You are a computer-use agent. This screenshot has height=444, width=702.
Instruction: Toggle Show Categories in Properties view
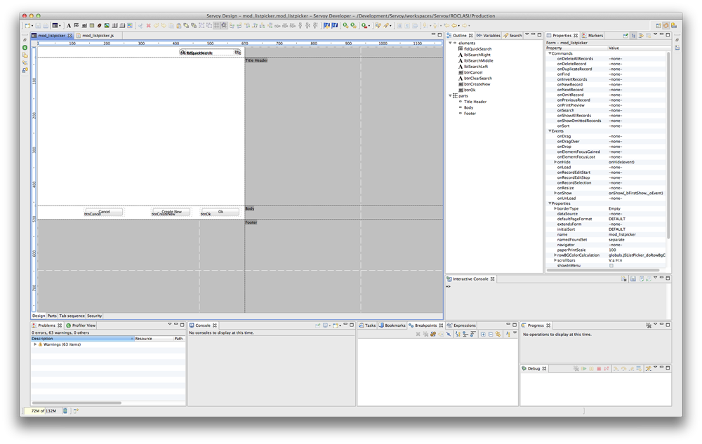point(633,35)
